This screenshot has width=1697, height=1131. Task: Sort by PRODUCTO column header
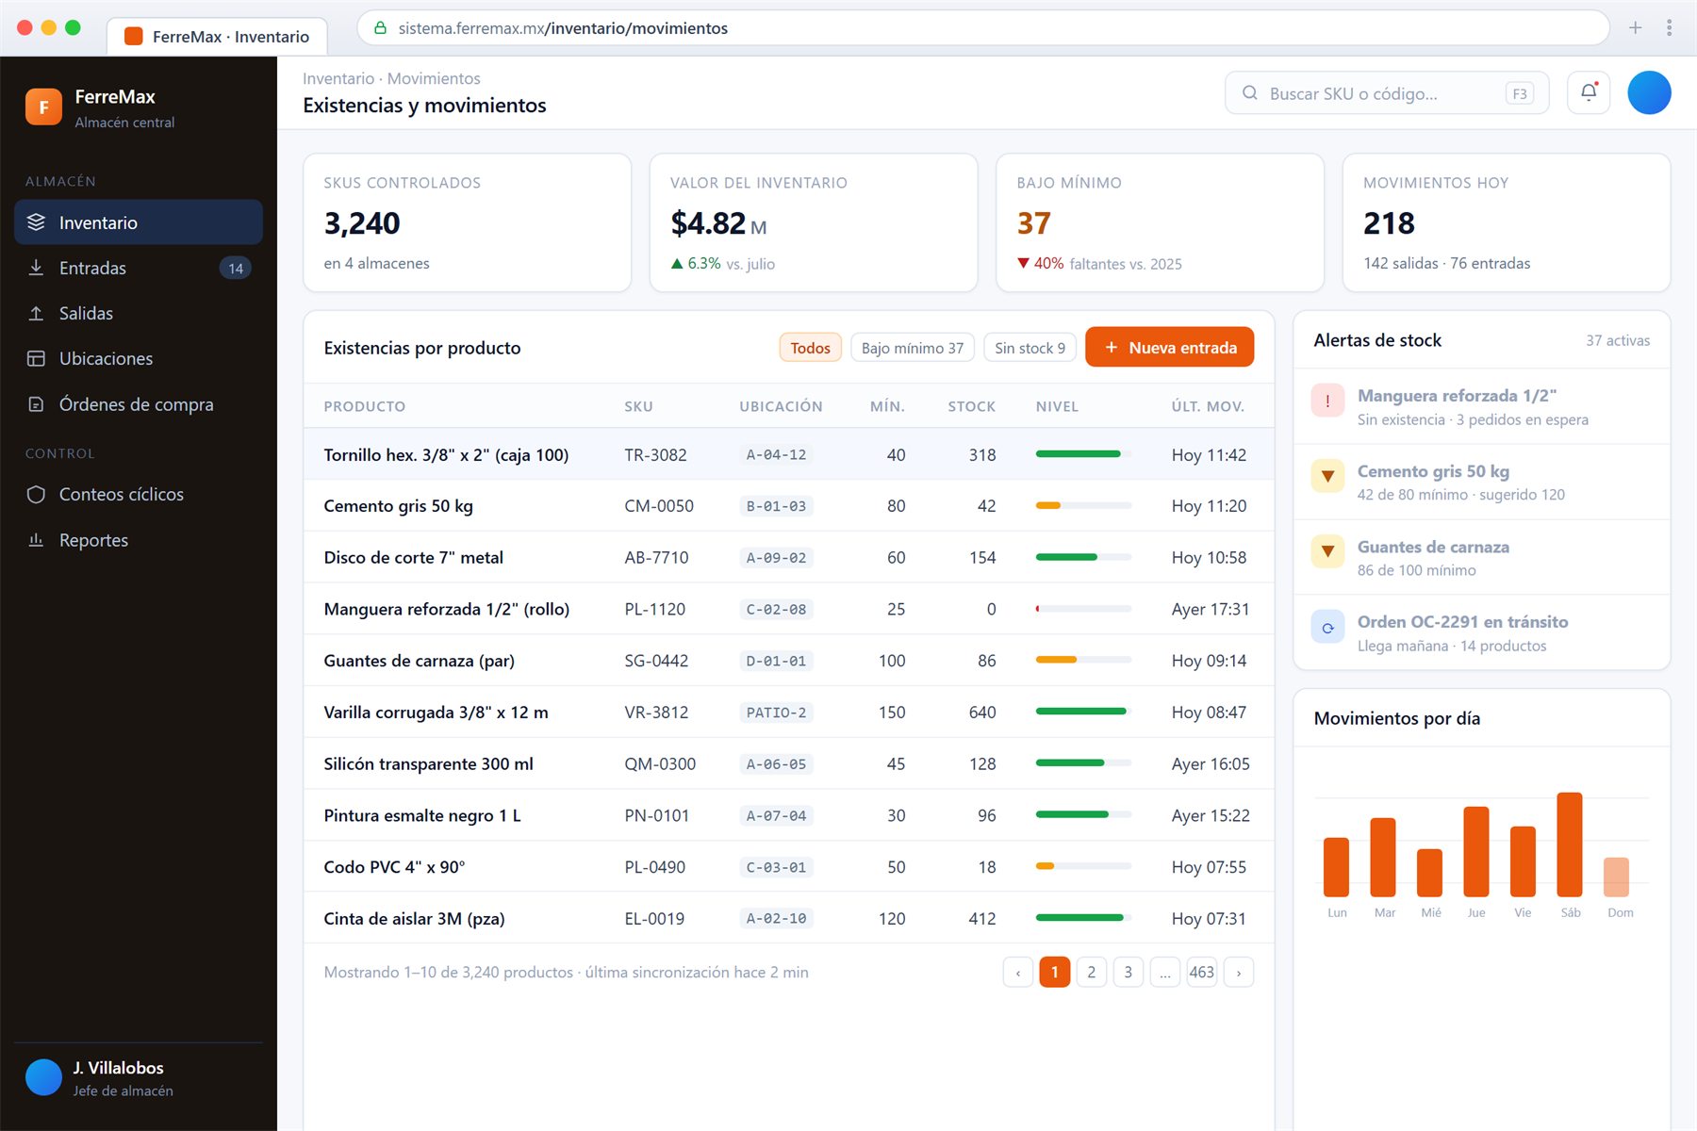tap(365, 406)
